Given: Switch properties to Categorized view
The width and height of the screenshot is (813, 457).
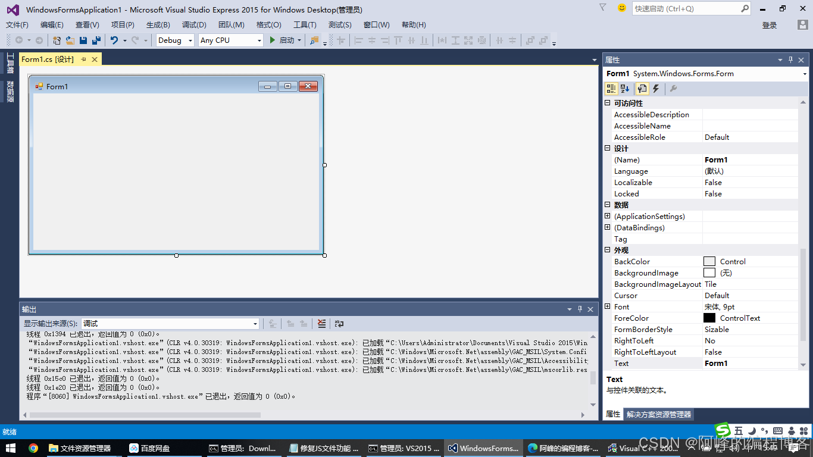Looking at the screenshot, I should (x=611, y=89).
